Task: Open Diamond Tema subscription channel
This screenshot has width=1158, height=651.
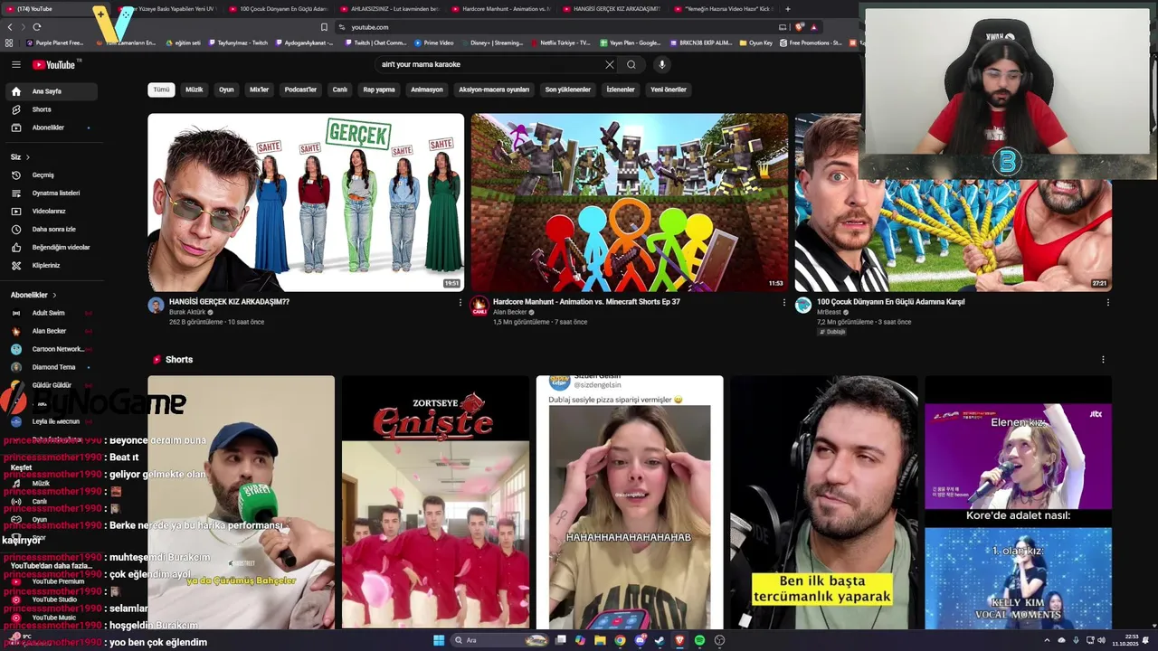Action: point(51,367)
